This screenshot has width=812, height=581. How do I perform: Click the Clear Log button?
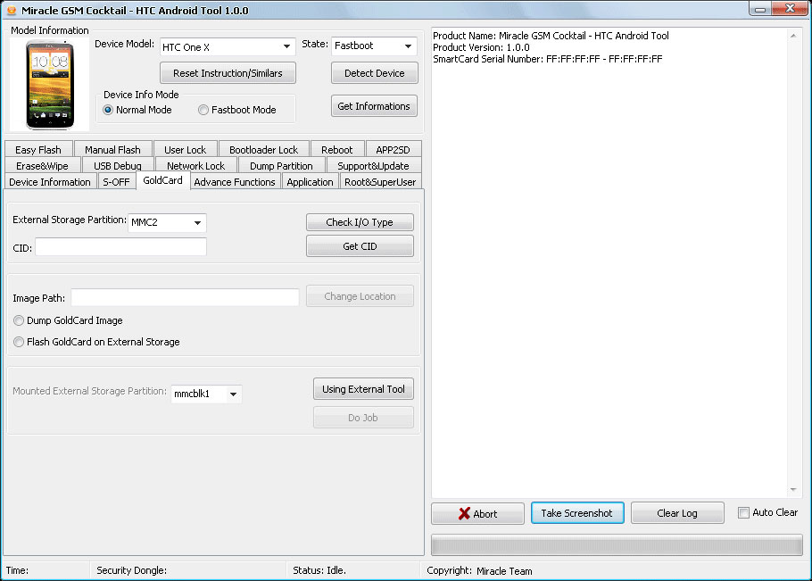[x=677, y=512]
